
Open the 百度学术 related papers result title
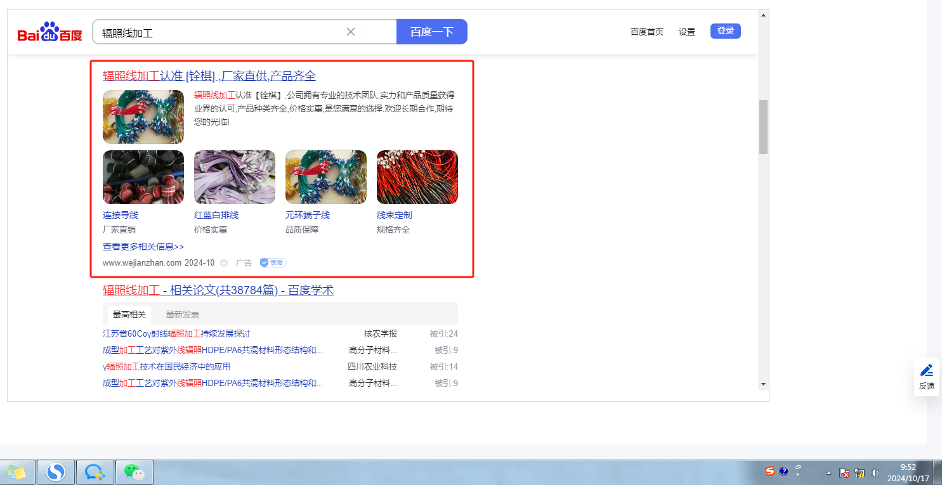tap(218, 290)
